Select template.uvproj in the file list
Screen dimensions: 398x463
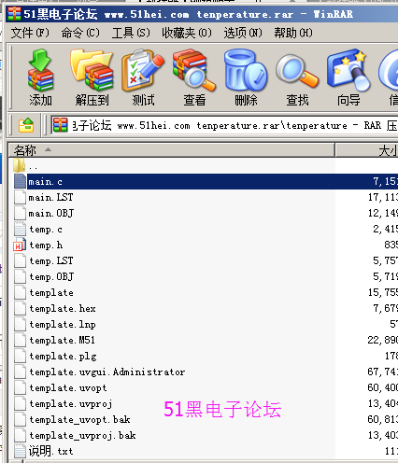coord(71,404)
